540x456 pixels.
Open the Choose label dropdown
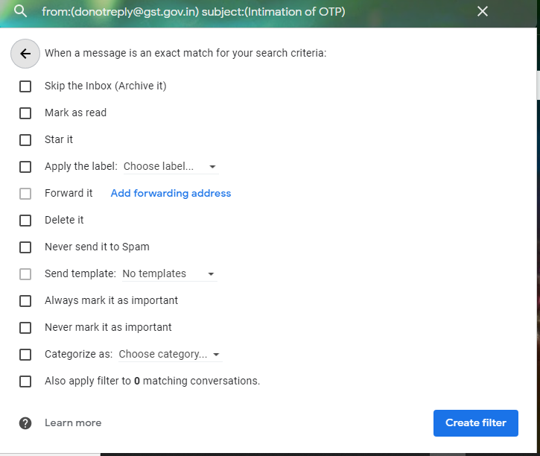[171, 167]
